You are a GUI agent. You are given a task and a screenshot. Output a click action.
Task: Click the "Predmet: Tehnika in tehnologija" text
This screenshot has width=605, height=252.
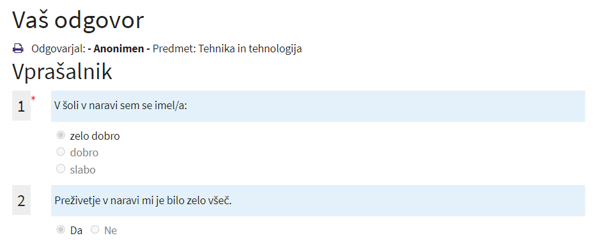click(227, 49)
